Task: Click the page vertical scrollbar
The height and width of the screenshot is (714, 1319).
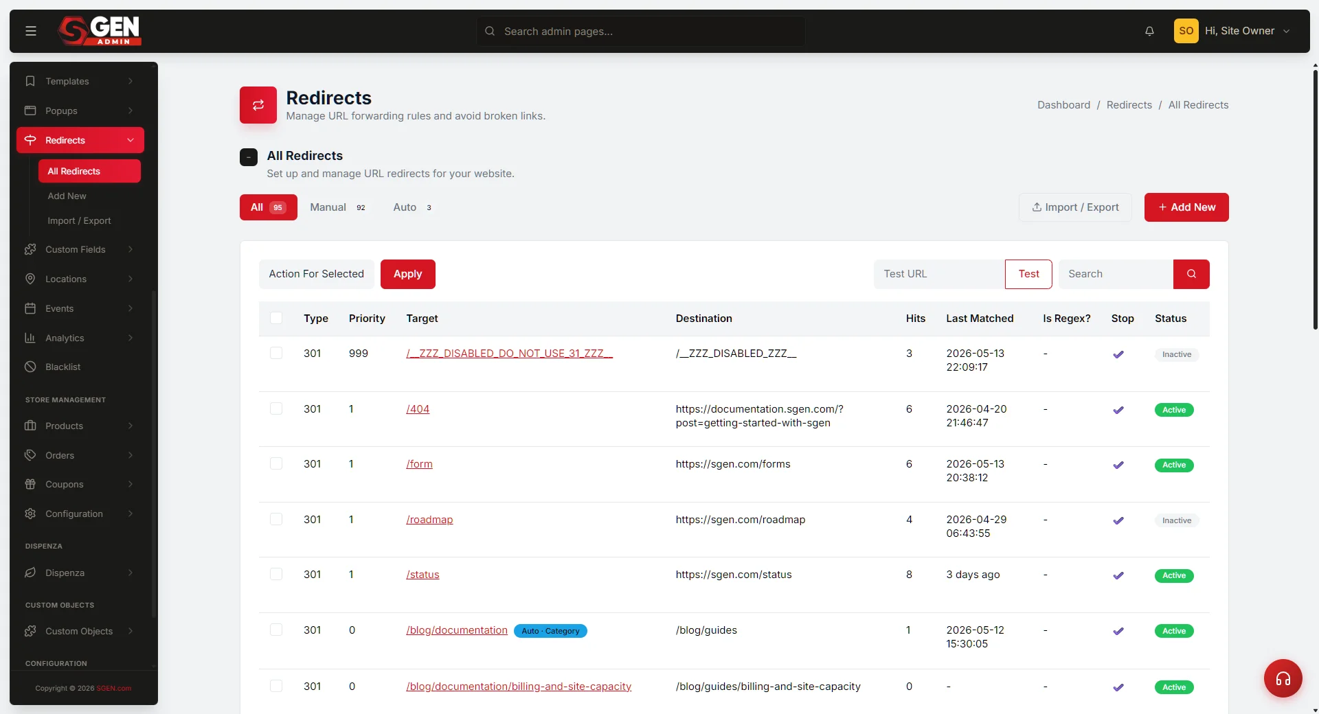Action: point(1315,199)
